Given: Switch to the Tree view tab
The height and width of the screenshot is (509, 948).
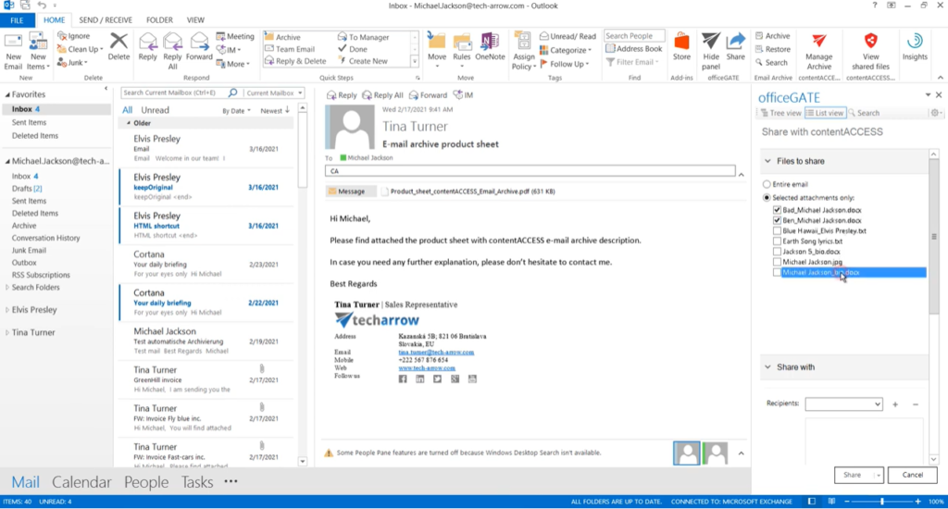Looking at the screenshot, I should (x=780, y=113).
